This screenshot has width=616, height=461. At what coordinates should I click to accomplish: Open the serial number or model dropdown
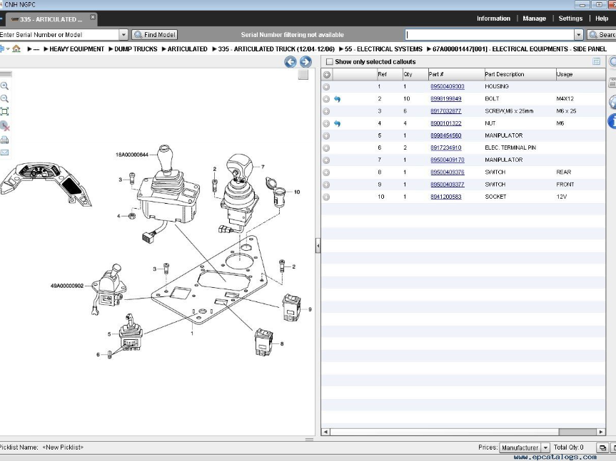point(123,34)
